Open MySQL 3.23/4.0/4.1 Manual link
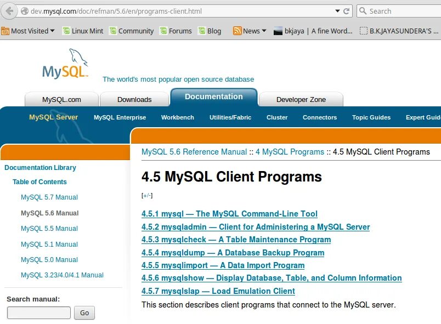The image size is (441, 324). [x=62, y=275]
